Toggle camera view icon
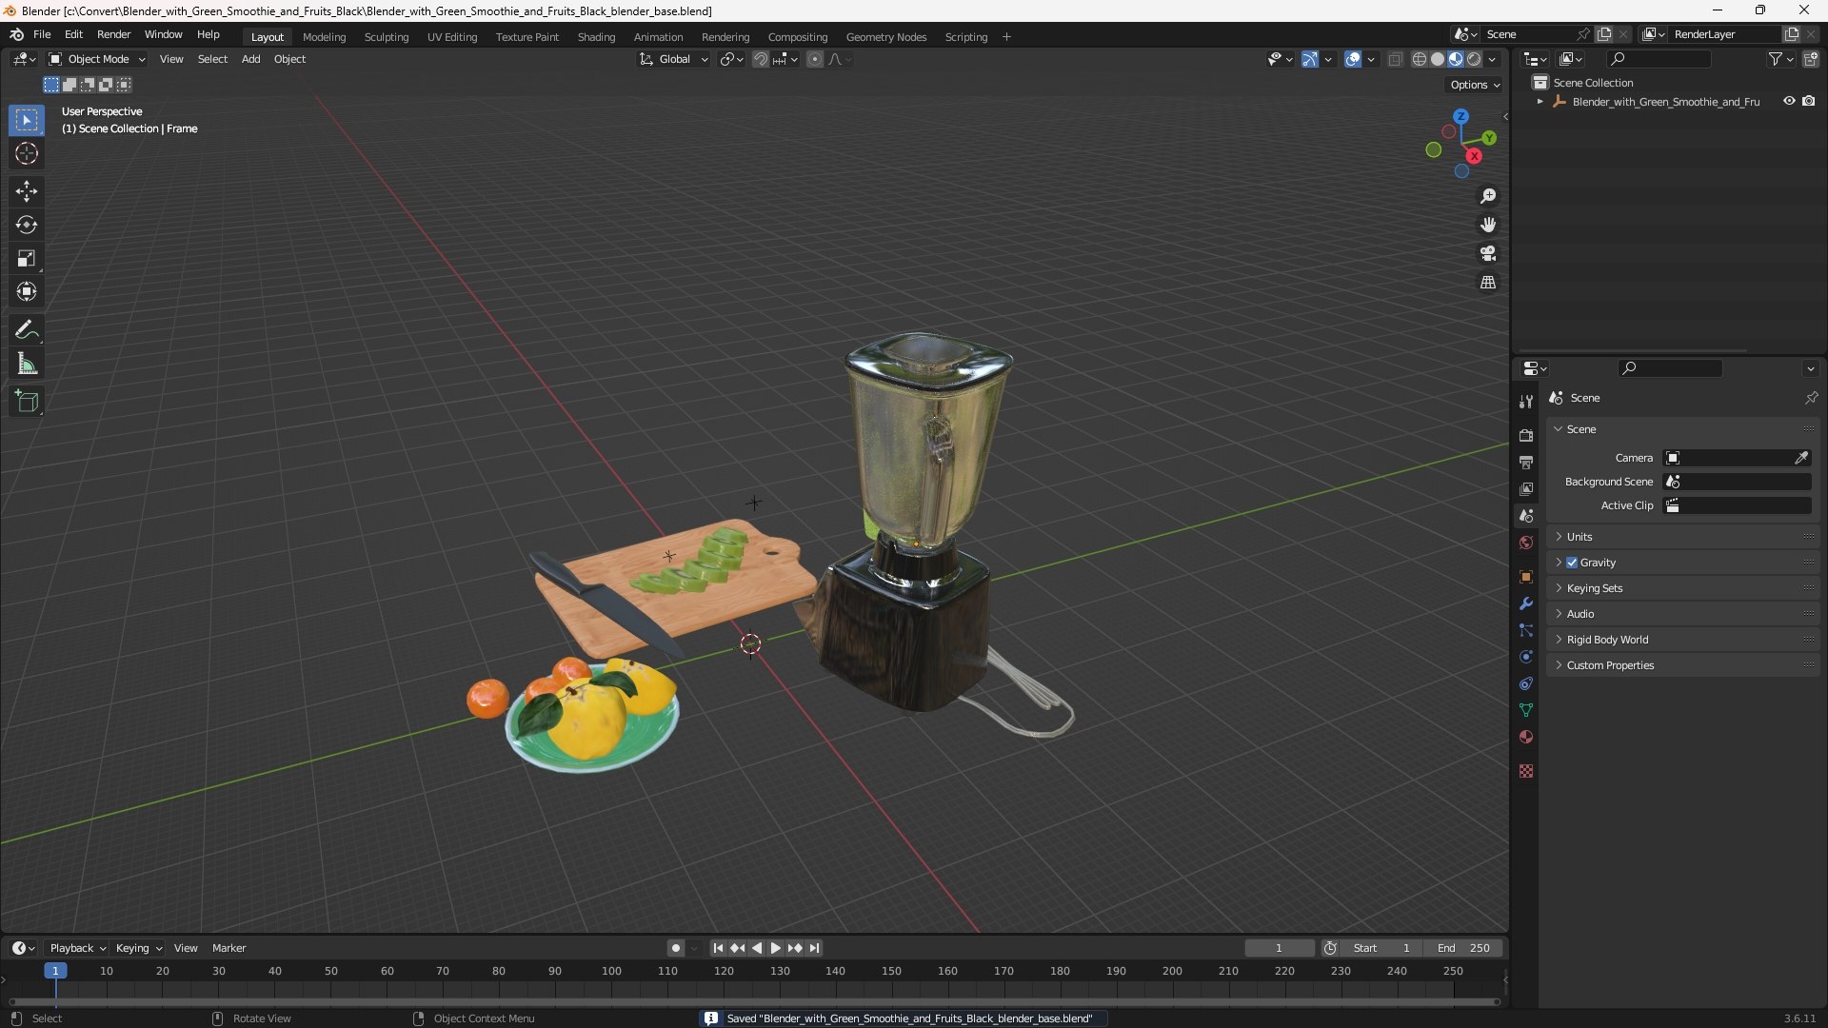Viewport: 1828px width, 1028px height. 1488,253
